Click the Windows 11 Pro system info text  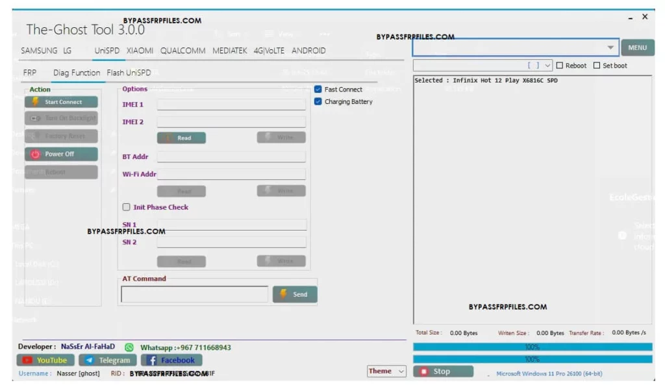coord(549,373)
